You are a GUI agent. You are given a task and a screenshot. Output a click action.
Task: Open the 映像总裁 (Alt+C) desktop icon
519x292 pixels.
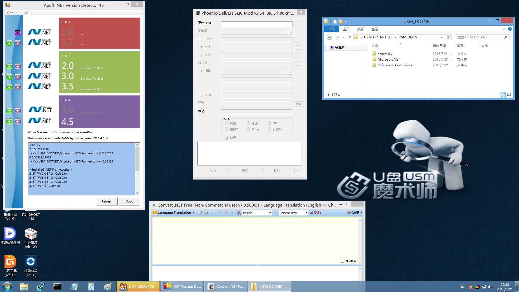31,266
